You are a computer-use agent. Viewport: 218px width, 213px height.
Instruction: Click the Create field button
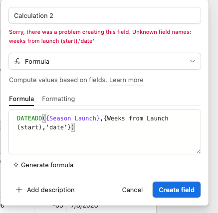177,190
